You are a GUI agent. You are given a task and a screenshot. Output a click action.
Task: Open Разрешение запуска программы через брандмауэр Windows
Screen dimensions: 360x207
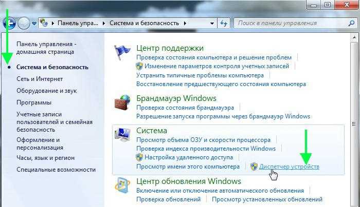coord(223,116)
